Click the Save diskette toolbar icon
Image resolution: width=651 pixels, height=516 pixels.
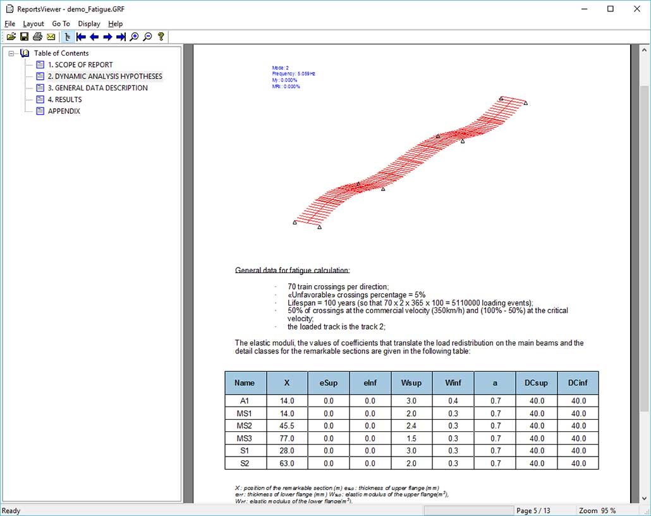[25, 37]
